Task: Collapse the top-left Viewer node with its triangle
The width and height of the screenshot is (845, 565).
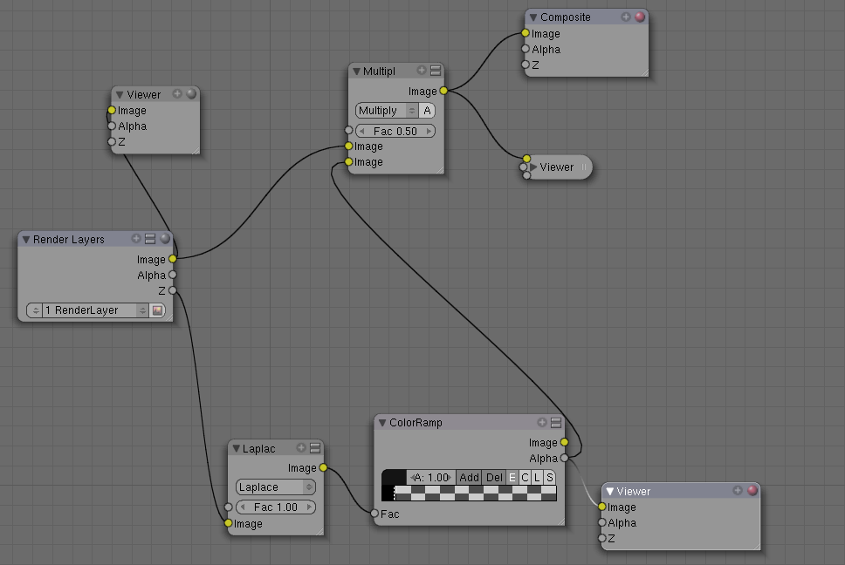Action: (x=120, y=95)
